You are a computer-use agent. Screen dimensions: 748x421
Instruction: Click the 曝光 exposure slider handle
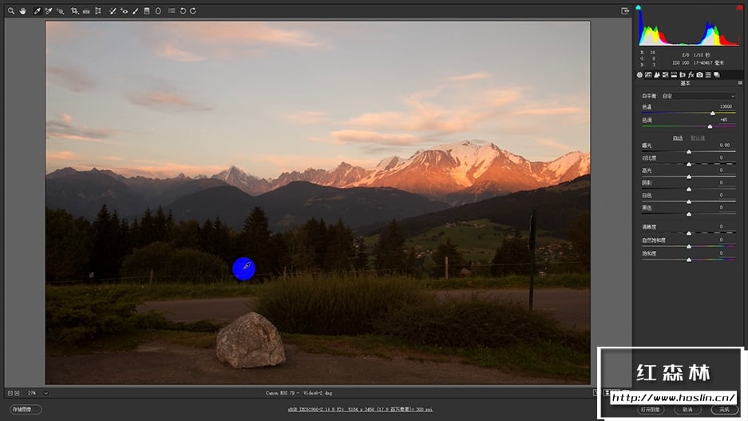689,151
